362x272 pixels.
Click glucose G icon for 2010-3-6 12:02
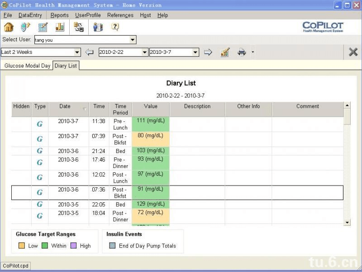point(40,177)
